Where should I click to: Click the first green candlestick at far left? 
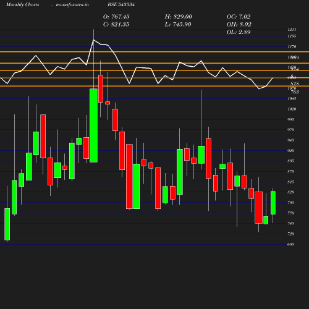(x=7, y=224)
